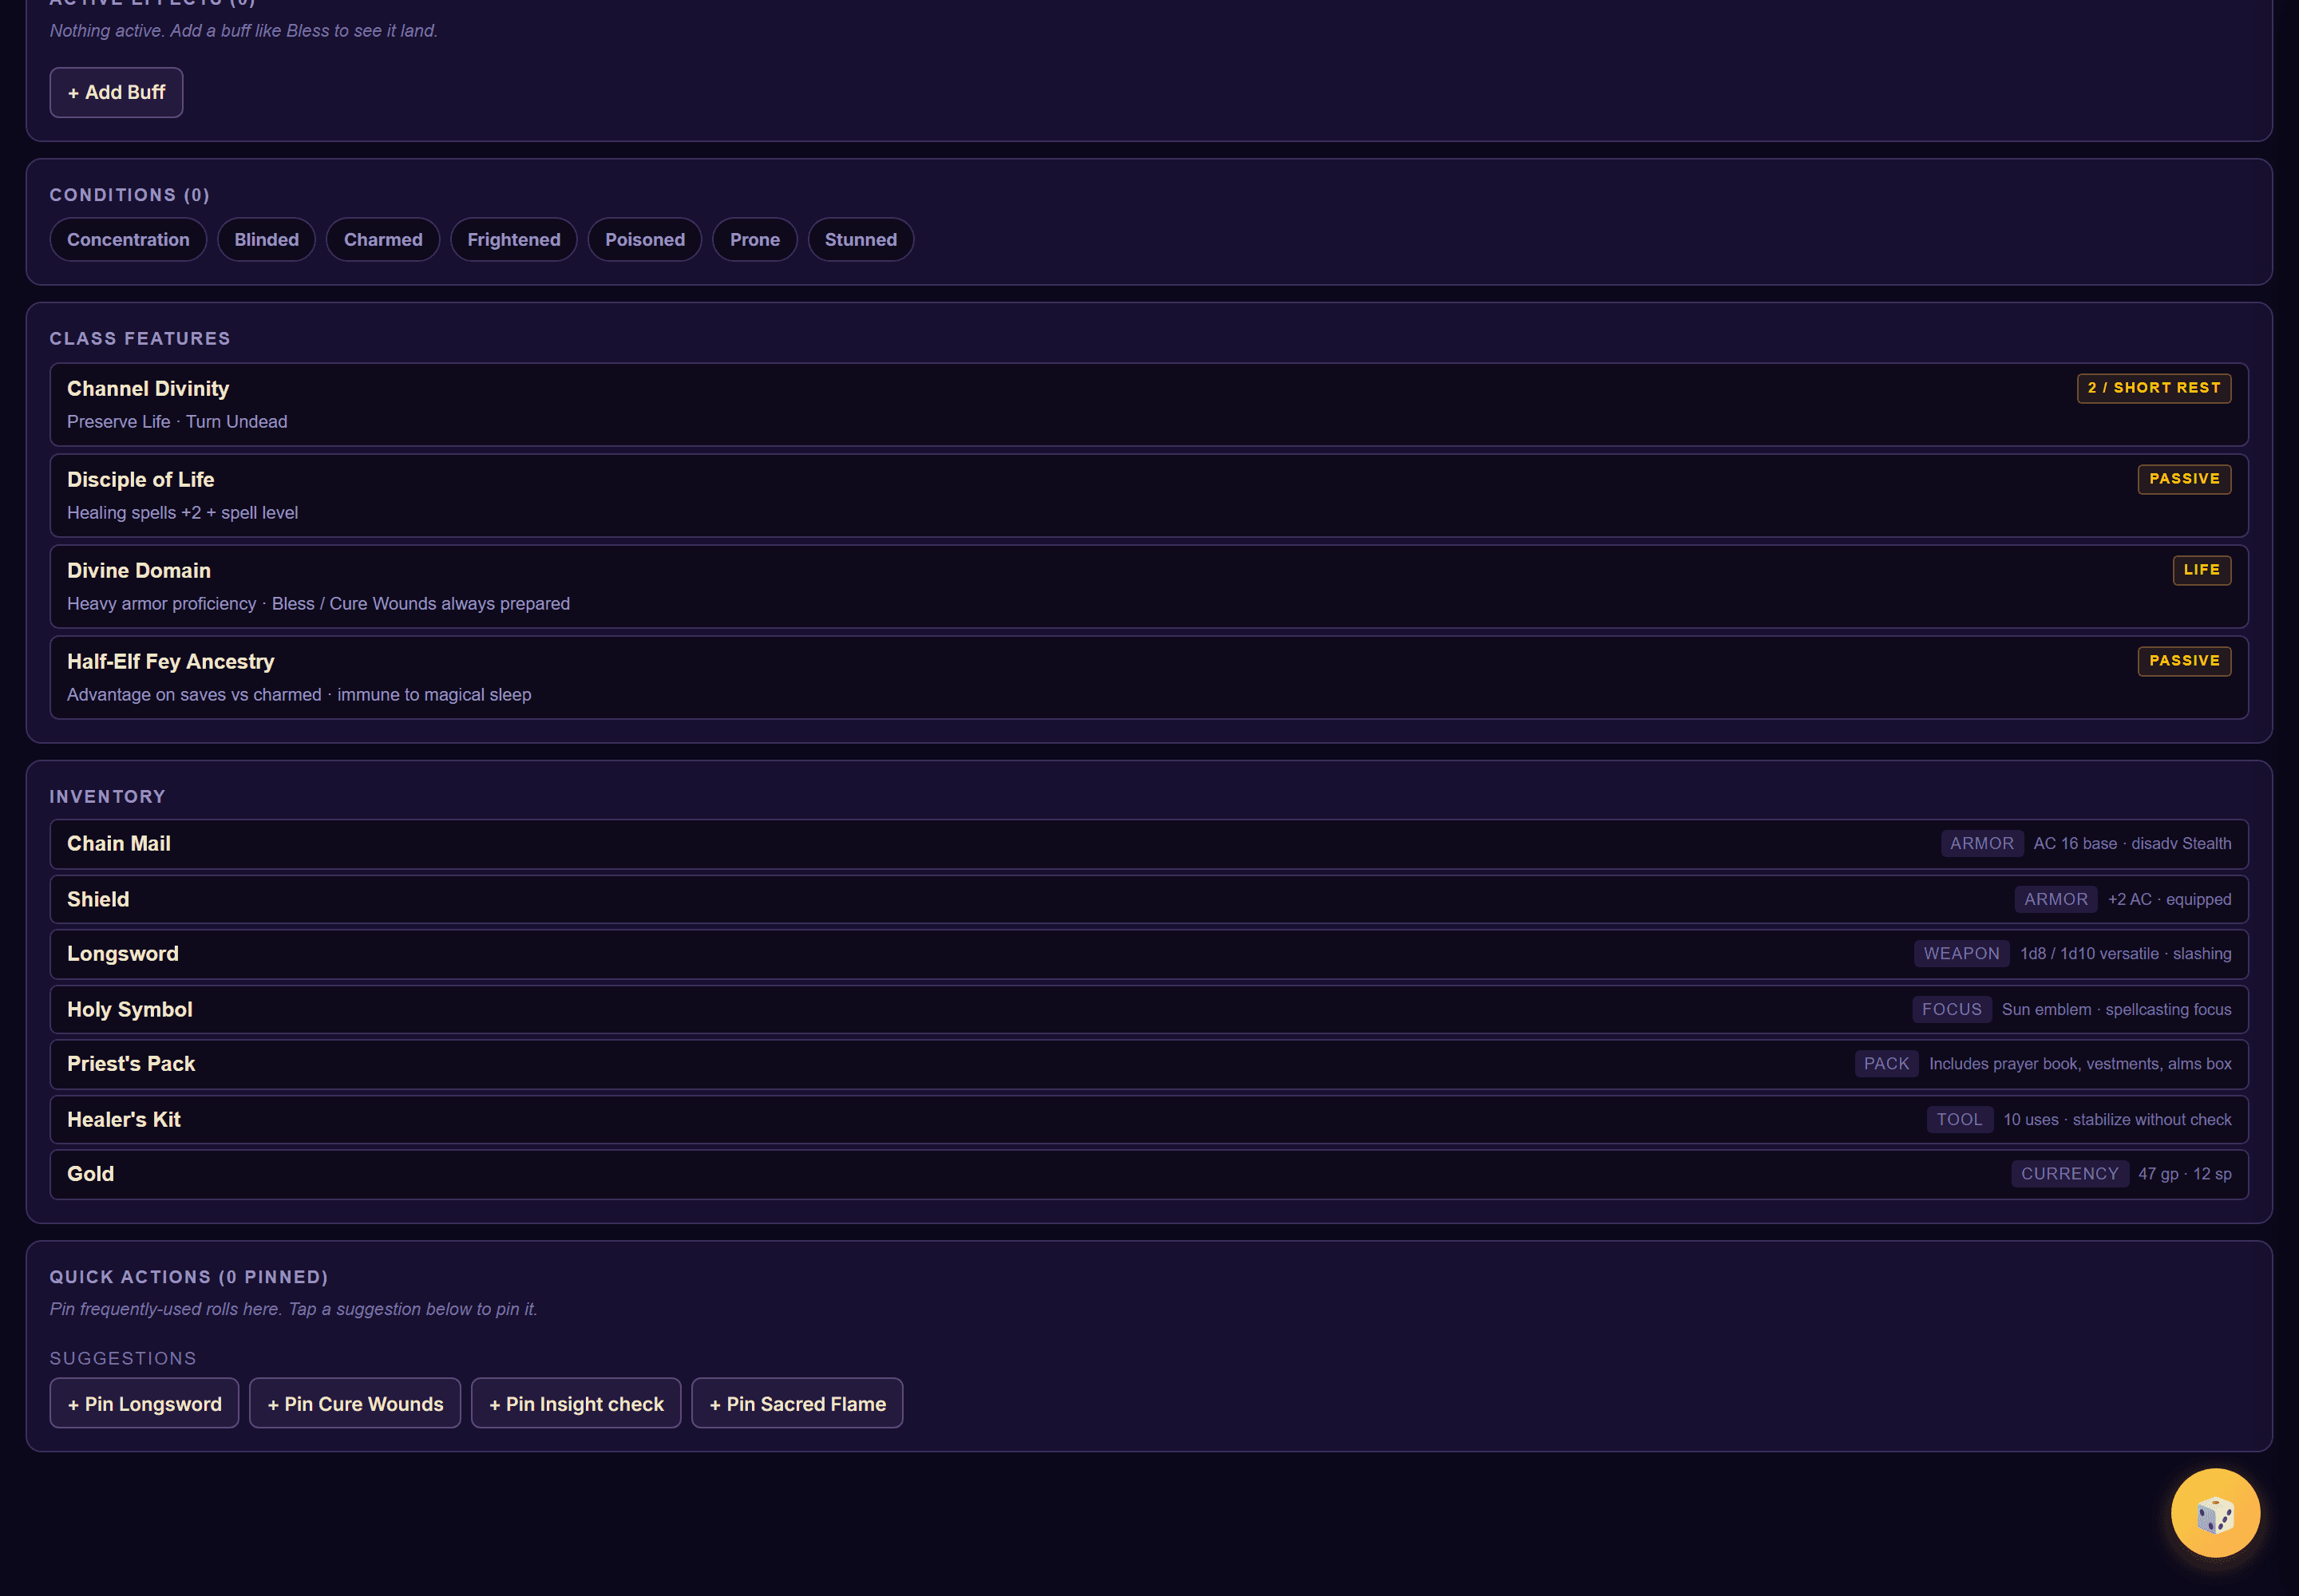Image resolution: width=2299 pixels, height=1596 pixels.
Task: Select the Holy Symbol inventory row
Action: [x=1149, y=1009]
